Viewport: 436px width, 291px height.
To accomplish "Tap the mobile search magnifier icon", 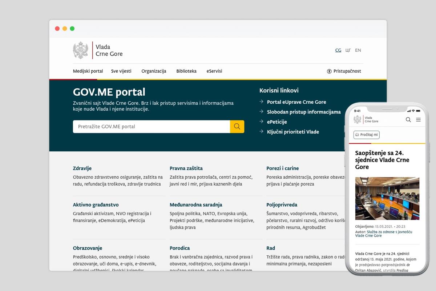I will tap(408, 120).
